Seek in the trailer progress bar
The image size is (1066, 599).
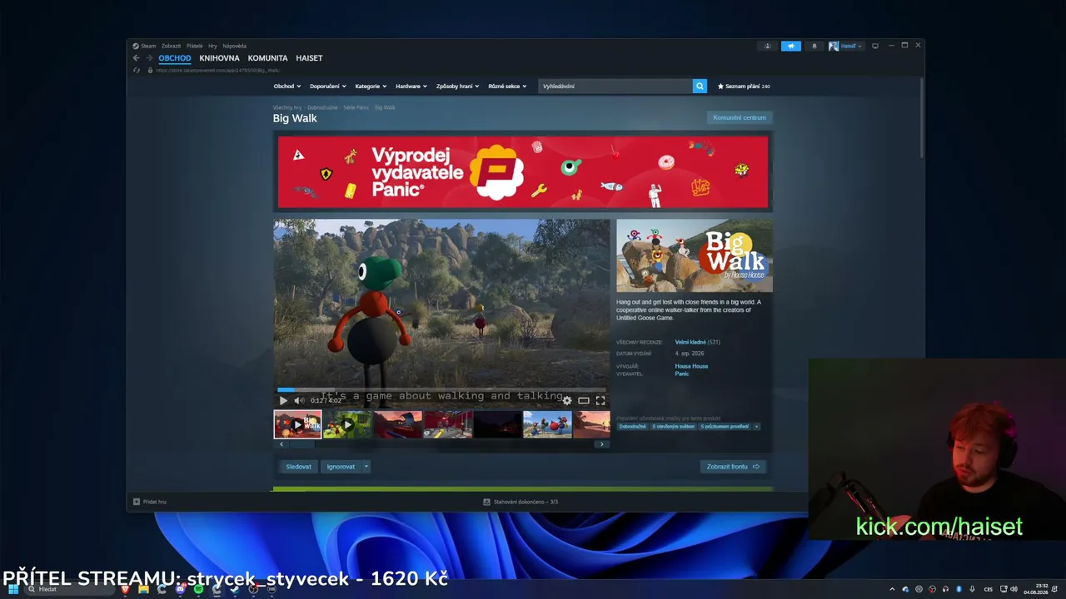click(441, 389)
